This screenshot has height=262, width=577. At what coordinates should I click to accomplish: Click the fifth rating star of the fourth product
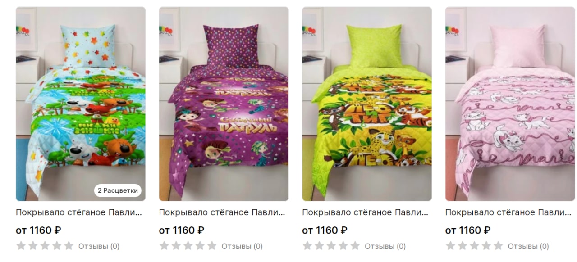click(x=498, y=246)
